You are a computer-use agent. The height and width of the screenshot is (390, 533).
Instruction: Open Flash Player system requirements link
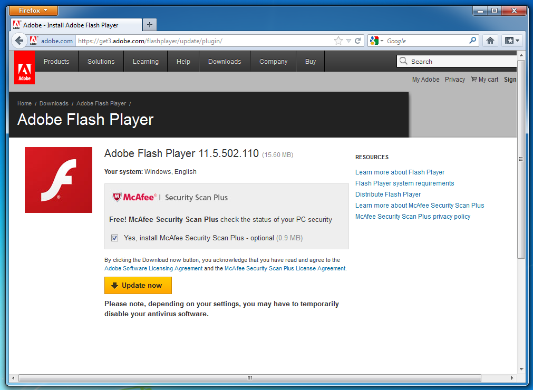(x=404, y=183)
